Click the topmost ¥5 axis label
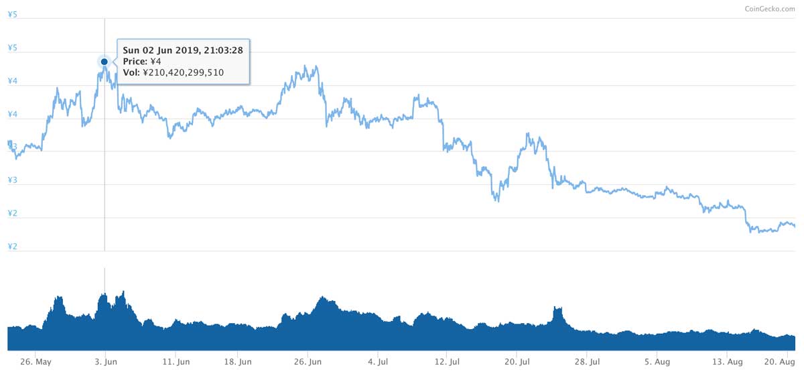This screenshot has width=804, height=374. point(12,14)
